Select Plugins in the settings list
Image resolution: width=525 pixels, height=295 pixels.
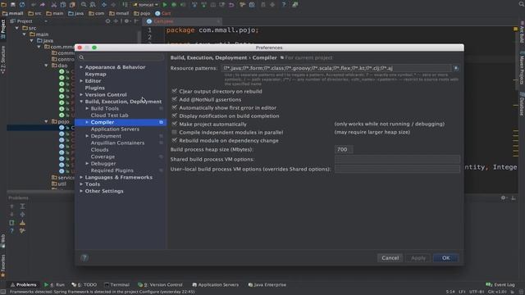[x=95, y=88]
